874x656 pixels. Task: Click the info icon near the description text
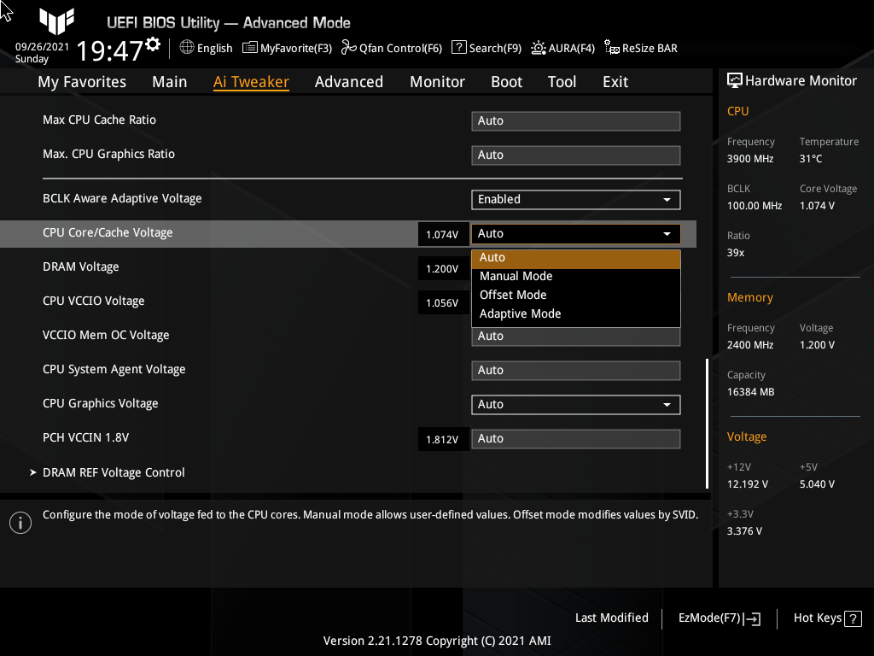click(x=20, y=522)
